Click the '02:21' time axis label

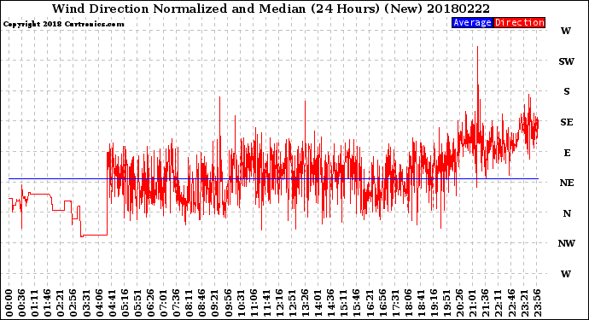point(61,303)
